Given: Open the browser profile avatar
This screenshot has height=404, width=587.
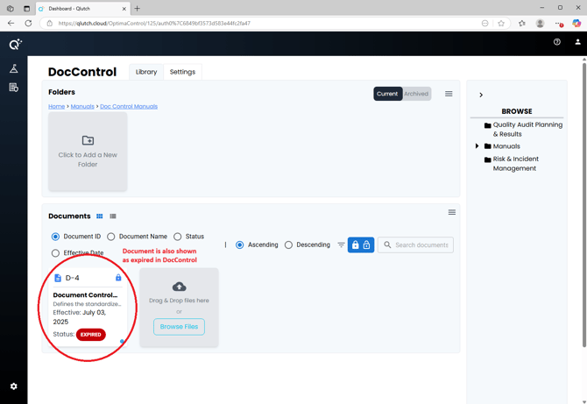Looking at the screenshot, I should [540, 23].
